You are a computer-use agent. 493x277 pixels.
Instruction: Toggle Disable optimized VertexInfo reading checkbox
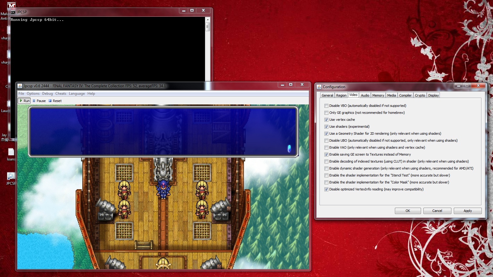[326, 190]
